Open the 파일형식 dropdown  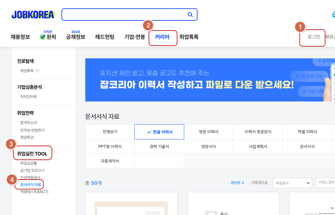[292, 183]
